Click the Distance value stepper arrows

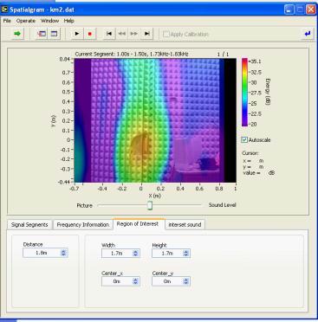tap(63, 253)
